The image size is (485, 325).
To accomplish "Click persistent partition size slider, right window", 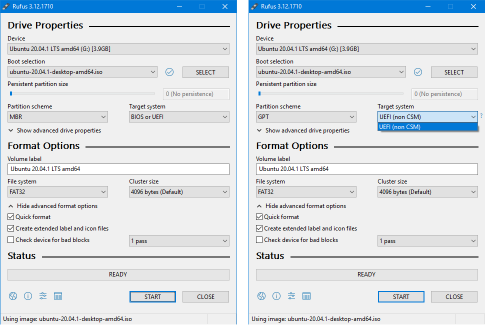I will pos(330,93).
